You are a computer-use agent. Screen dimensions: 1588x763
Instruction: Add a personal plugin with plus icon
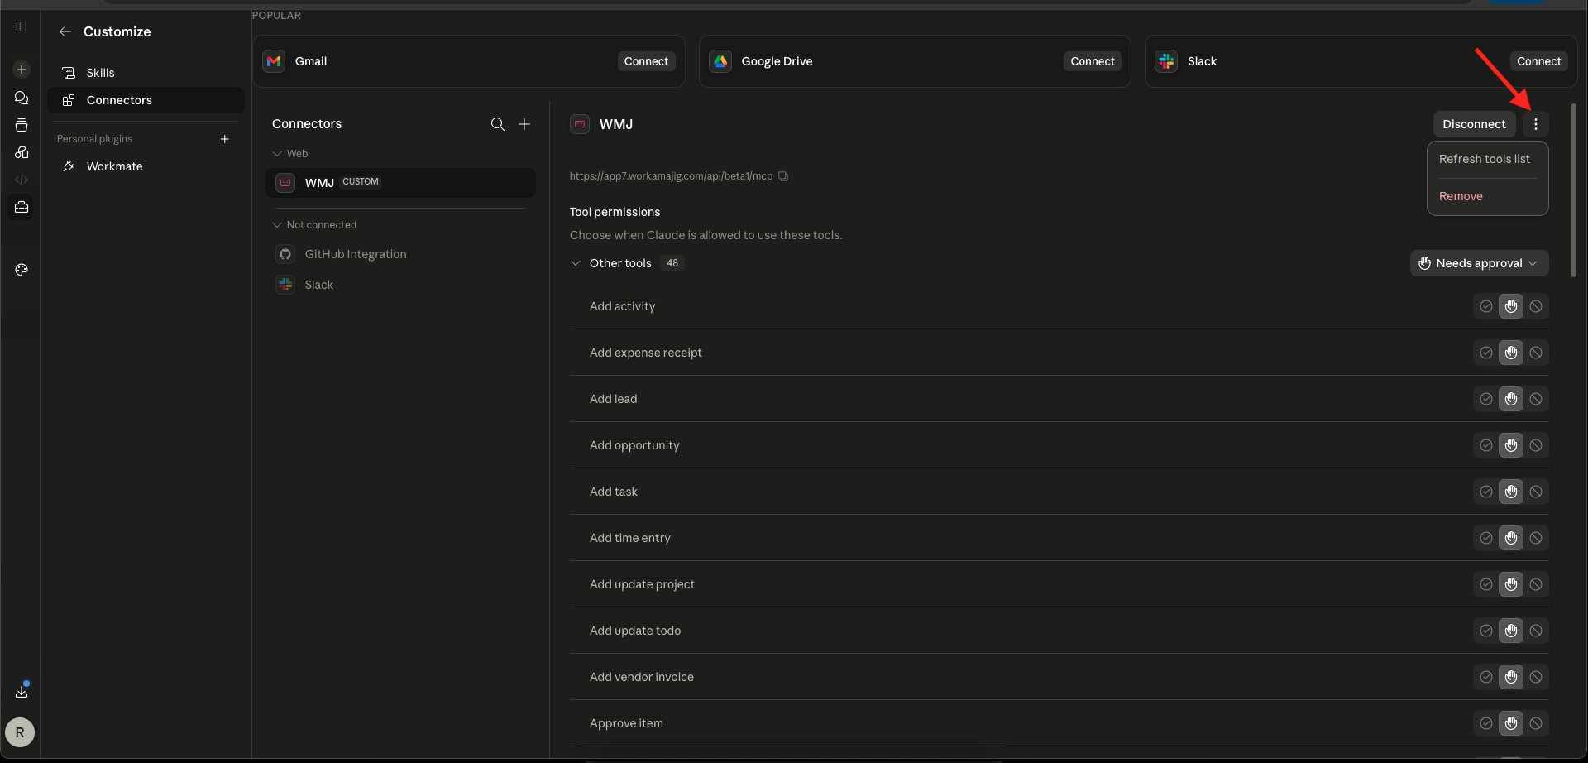pos(224,139)
